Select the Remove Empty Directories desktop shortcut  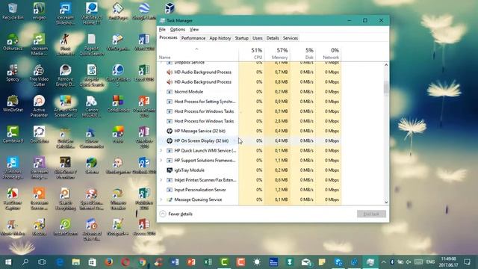65,75
